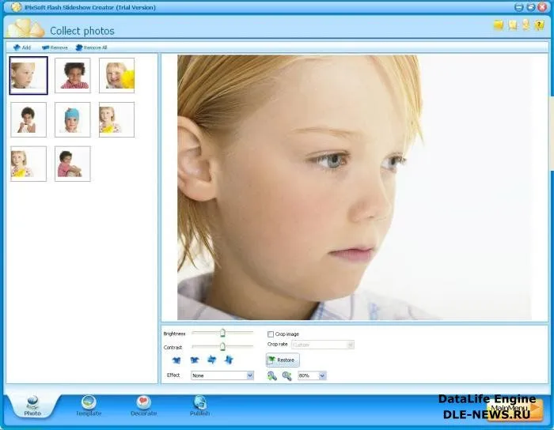Click the Brightness label
554x430 pixels.
click(174, 334)
